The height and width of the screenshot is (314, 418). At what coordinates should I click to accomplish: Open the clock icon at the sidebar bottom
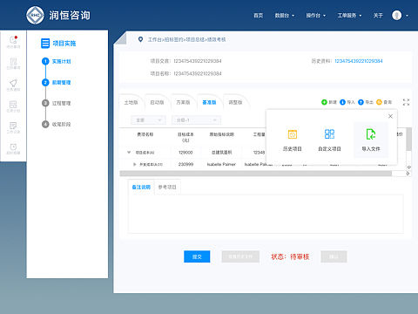(x=13, y=147)
